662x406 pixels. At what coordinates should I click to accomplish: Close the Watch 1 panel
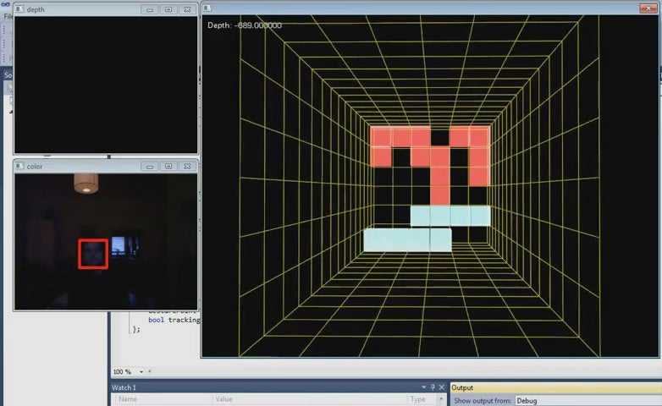(442, 387)
